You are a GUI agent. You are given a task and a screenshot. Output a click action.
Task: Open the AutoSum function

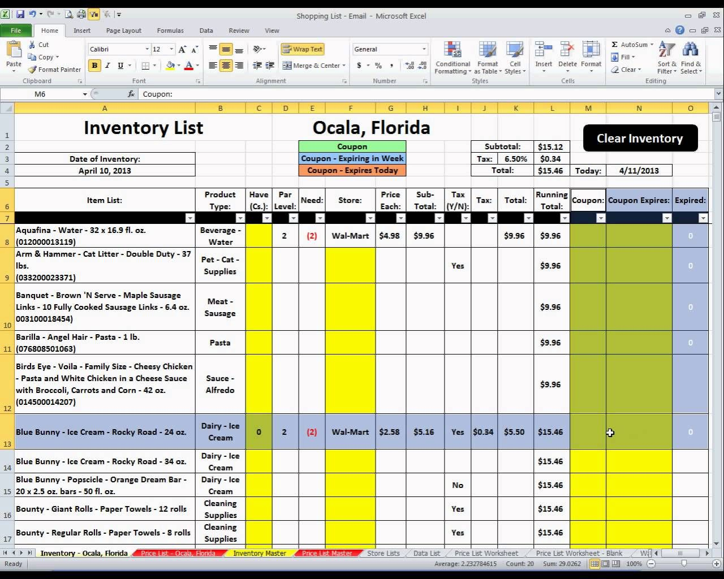tap(629, 44)
